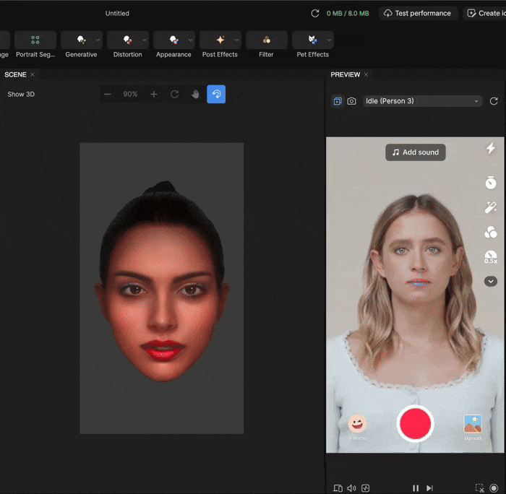Select the hand pan tool
The image size is (506, 494).
[195, 94]
